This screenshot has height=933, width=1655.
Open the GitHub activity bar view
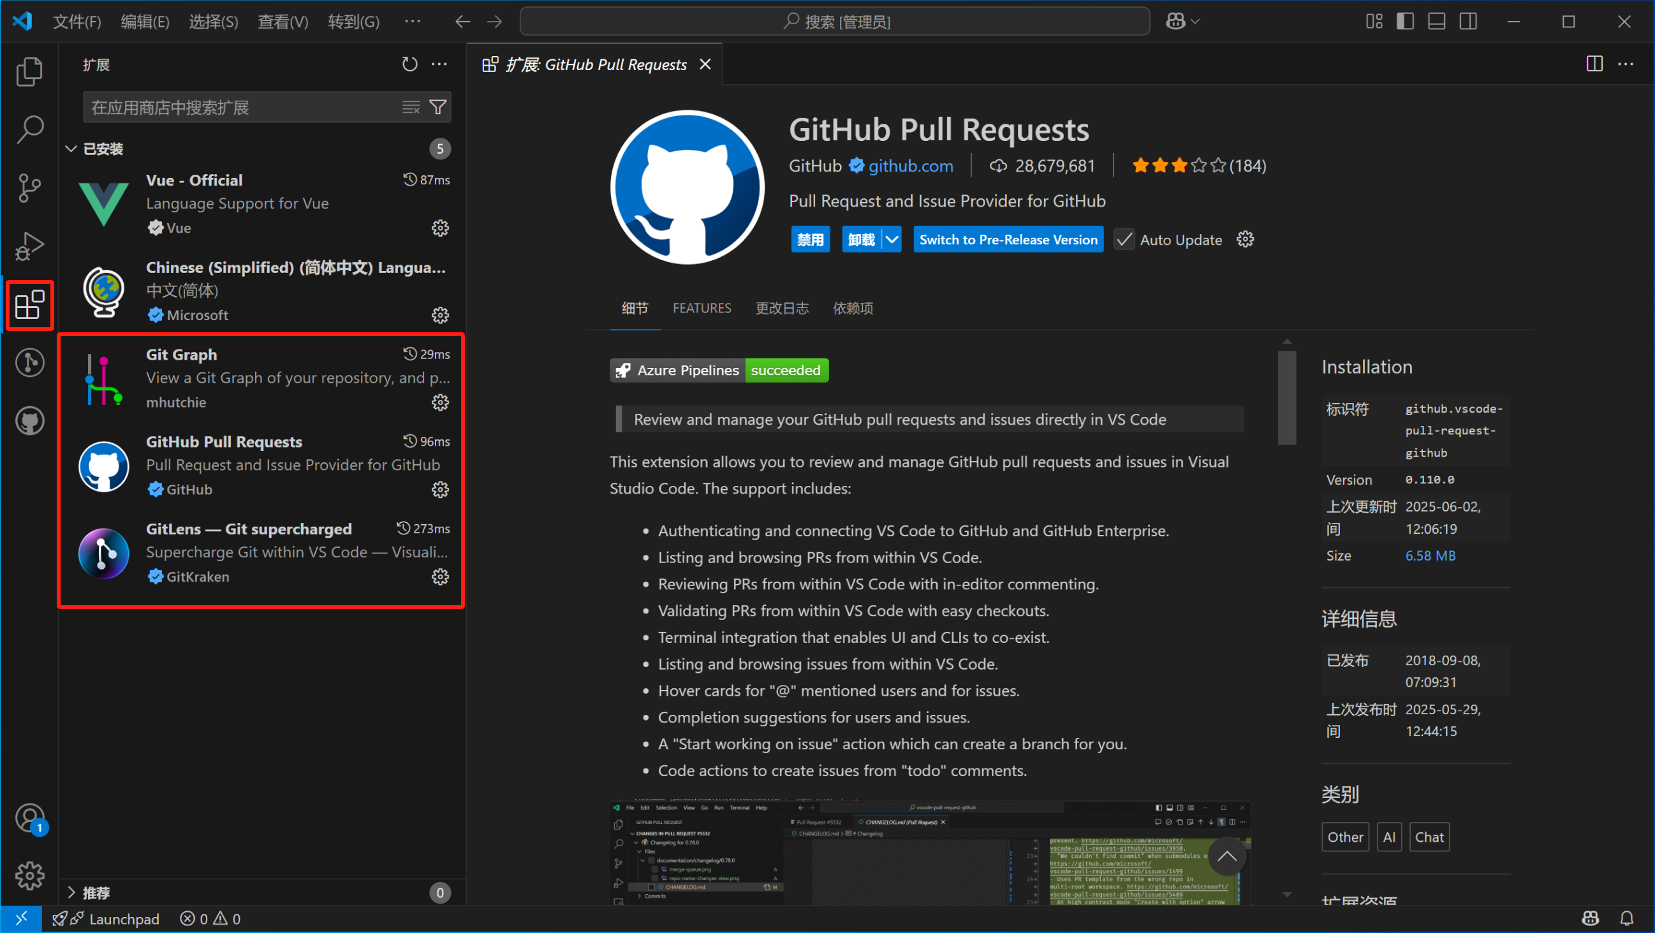coord(29,422)
